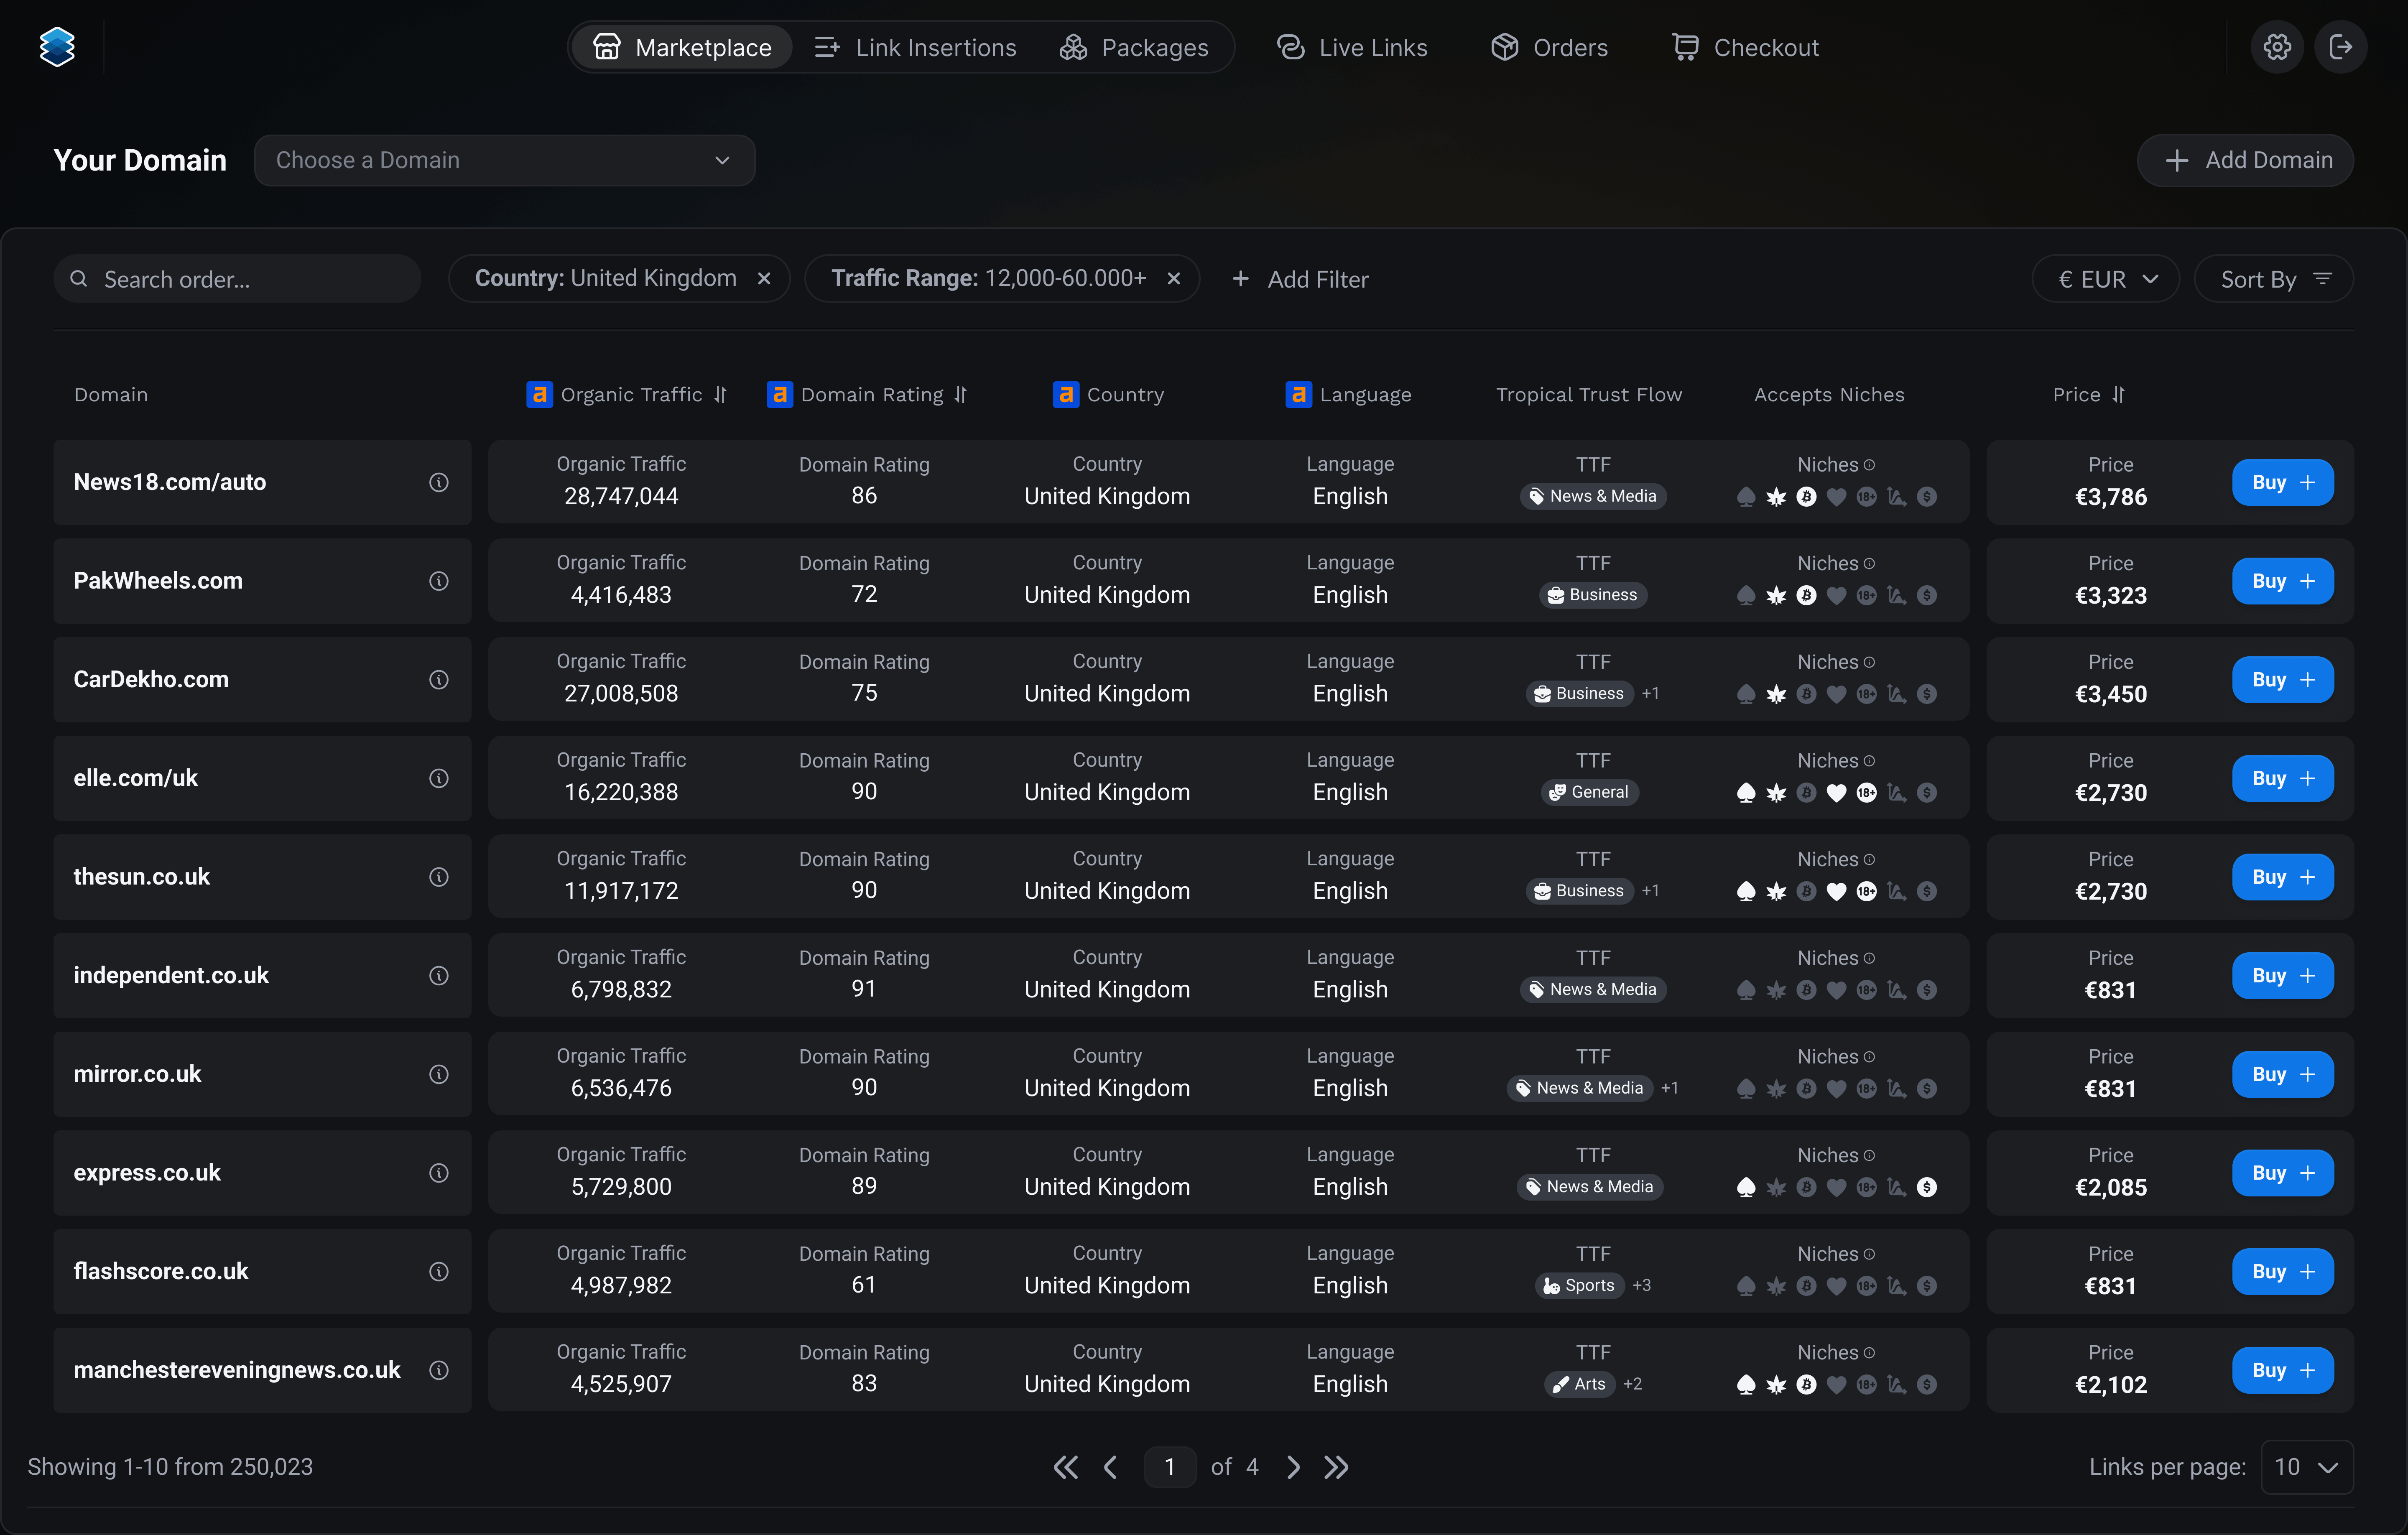Click the Sports TTF tag for flashscore.co.uk
This screenshot has height=1535, width=2408.
[x=1579, y=1285]
